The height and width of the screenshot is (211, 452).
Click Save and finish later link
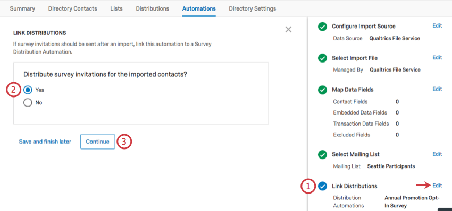(x=45, y=142)
